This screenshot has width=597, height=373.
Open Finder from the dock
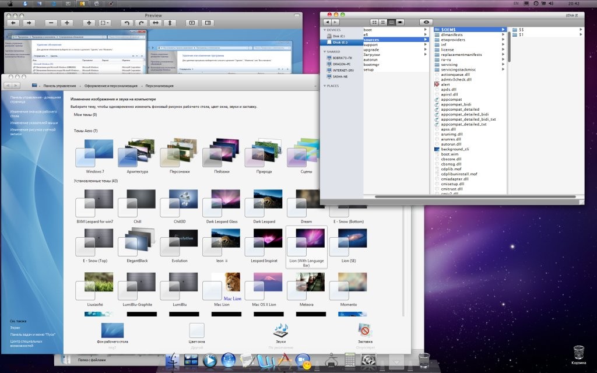tap(173, 360)
